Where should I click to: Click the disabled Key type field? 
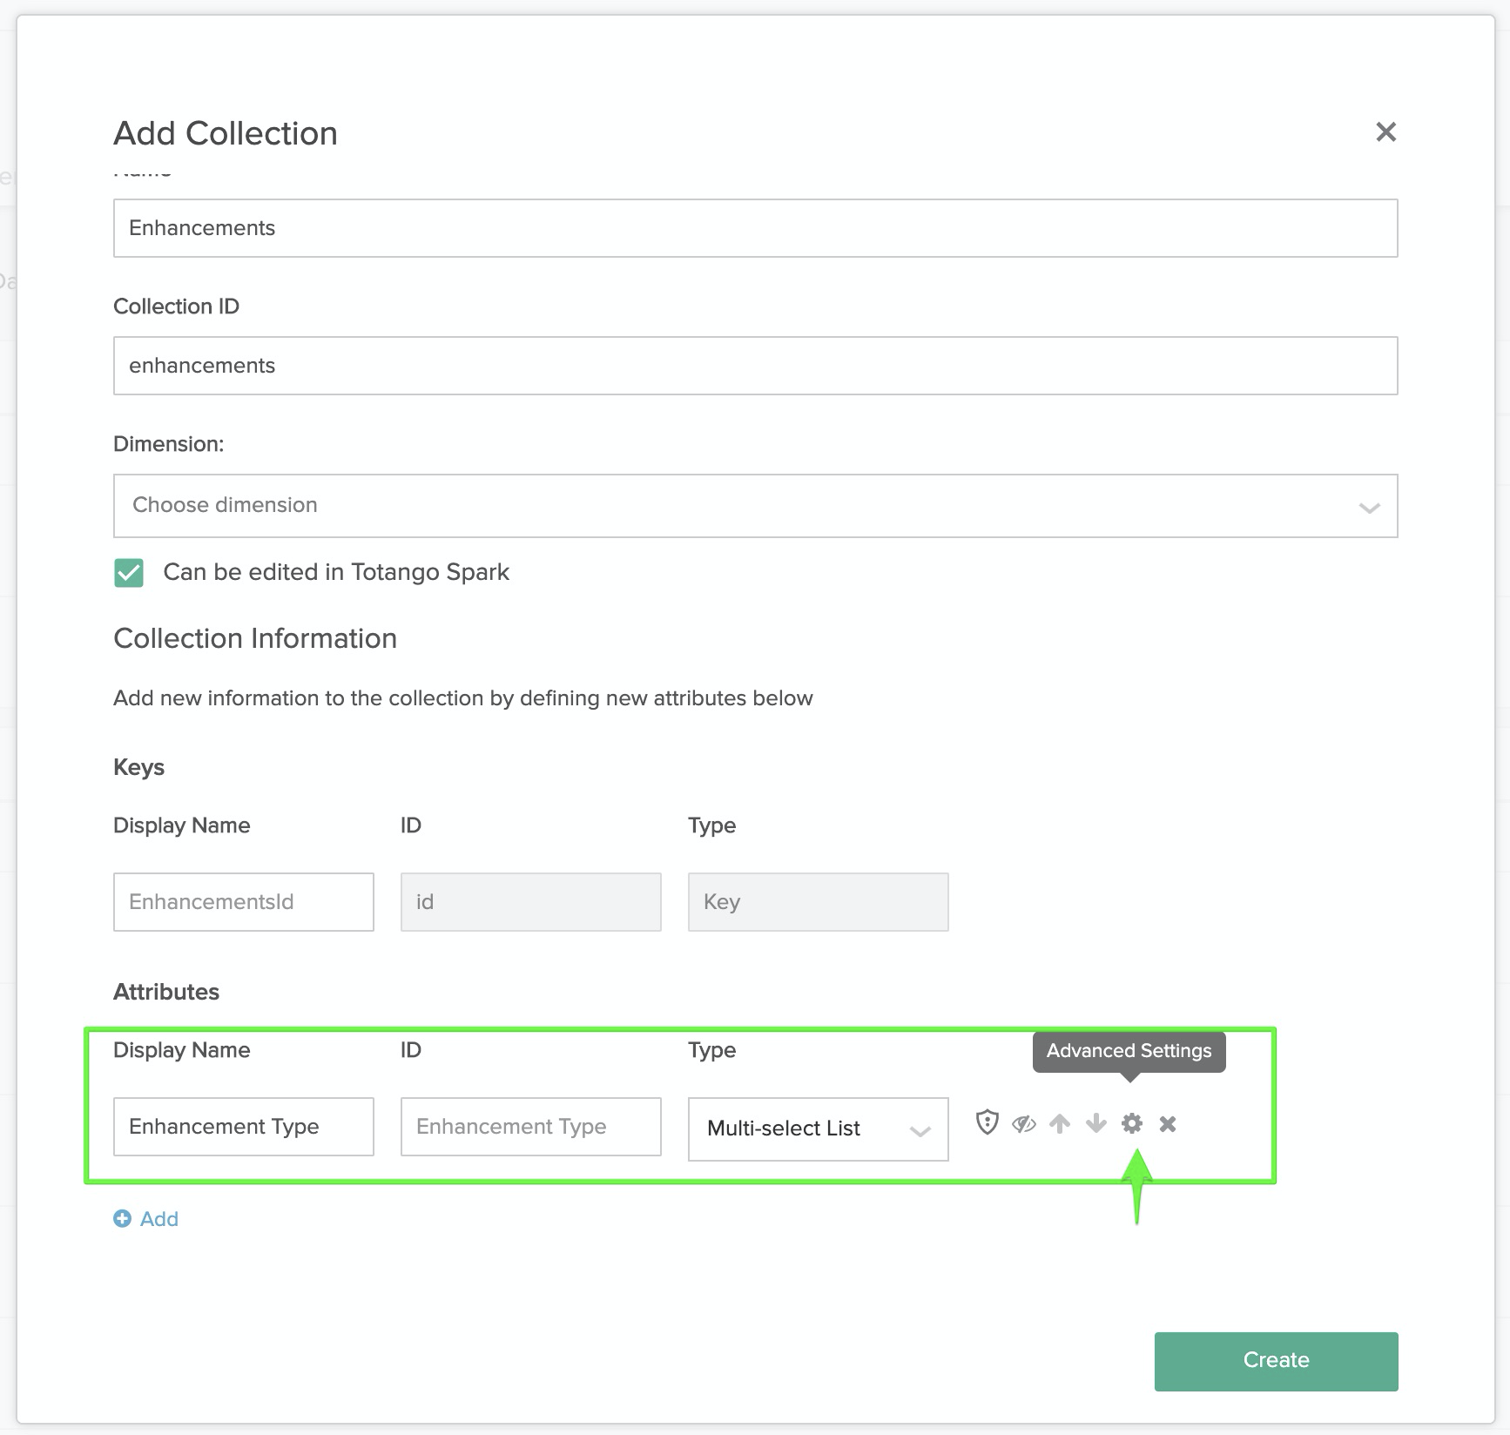pyautogui.click(x=819, y=902)
